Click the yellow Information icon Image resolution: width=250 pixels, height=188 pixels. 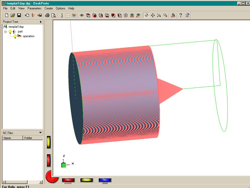[x=62, y=15]
